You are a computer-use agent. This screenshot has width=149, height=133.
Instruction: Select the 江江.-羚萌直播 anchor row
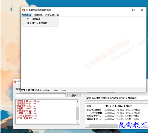pyautogui.click(x=94, y=113)
